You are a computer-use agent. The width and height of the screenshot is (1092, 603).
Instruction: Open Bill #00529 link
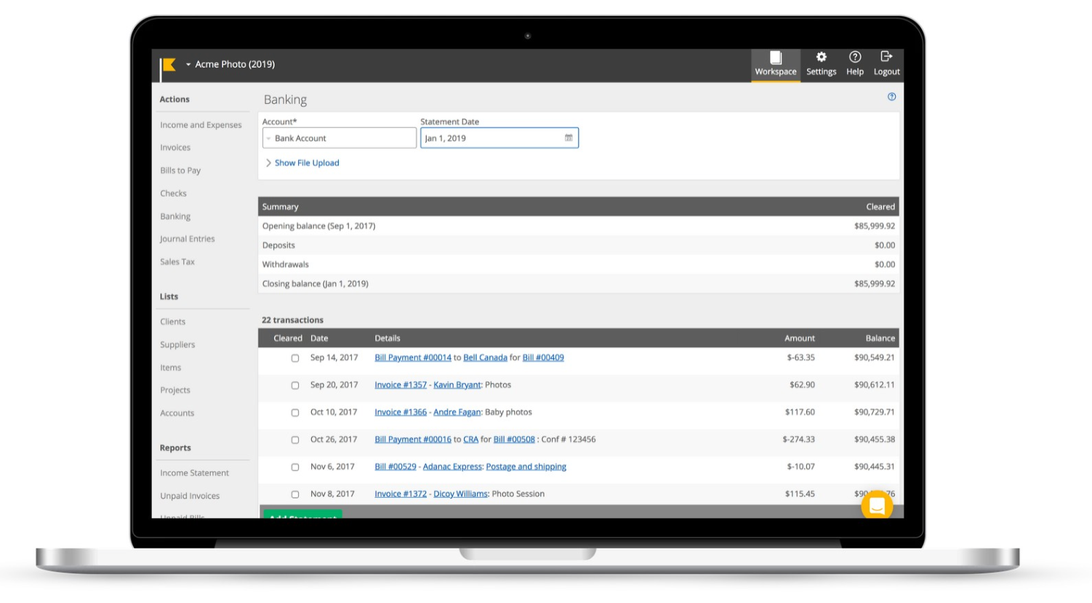pyautogui.click(x=396, y=466)
